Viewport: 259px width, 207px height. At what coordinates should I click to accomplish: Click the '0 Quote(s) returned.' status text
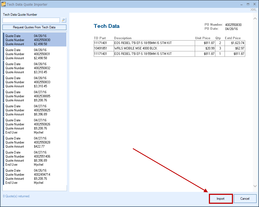[x=17, y=196]
